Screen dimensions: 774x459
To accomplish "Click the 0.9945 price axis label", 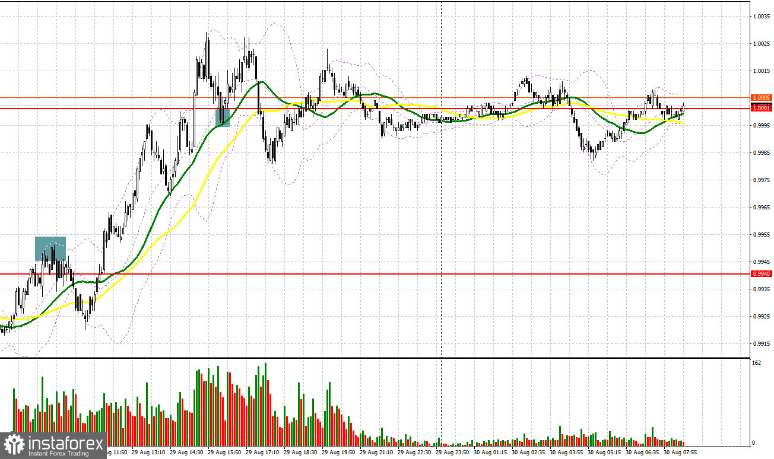I will 760,262.
